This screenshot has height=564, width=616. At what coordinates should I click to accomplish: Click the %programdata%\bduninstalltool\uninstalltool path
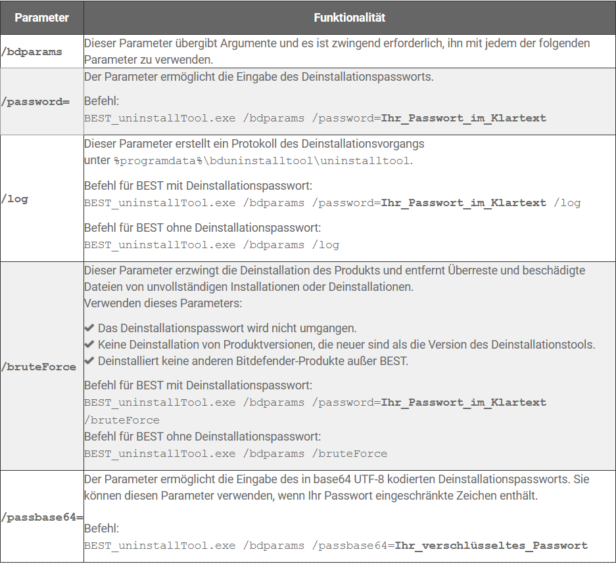[262, 161]
